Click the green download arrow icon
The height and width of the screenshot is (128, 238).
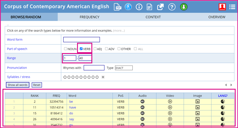click(x=183, y=7)
